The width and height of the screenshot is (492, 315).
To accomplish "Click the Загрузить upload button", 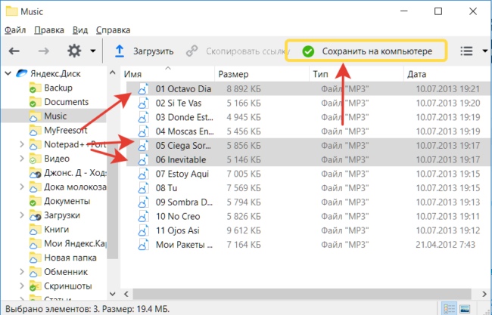I will [144, 51].
